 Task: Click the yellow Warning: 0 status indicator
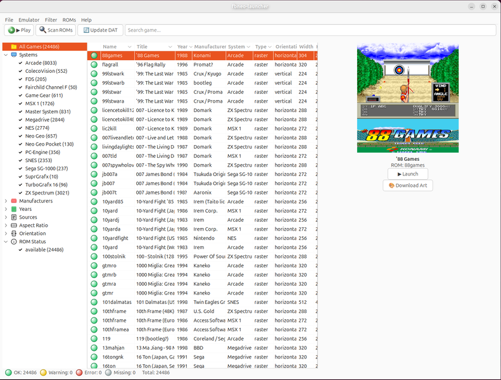[43, 372]
